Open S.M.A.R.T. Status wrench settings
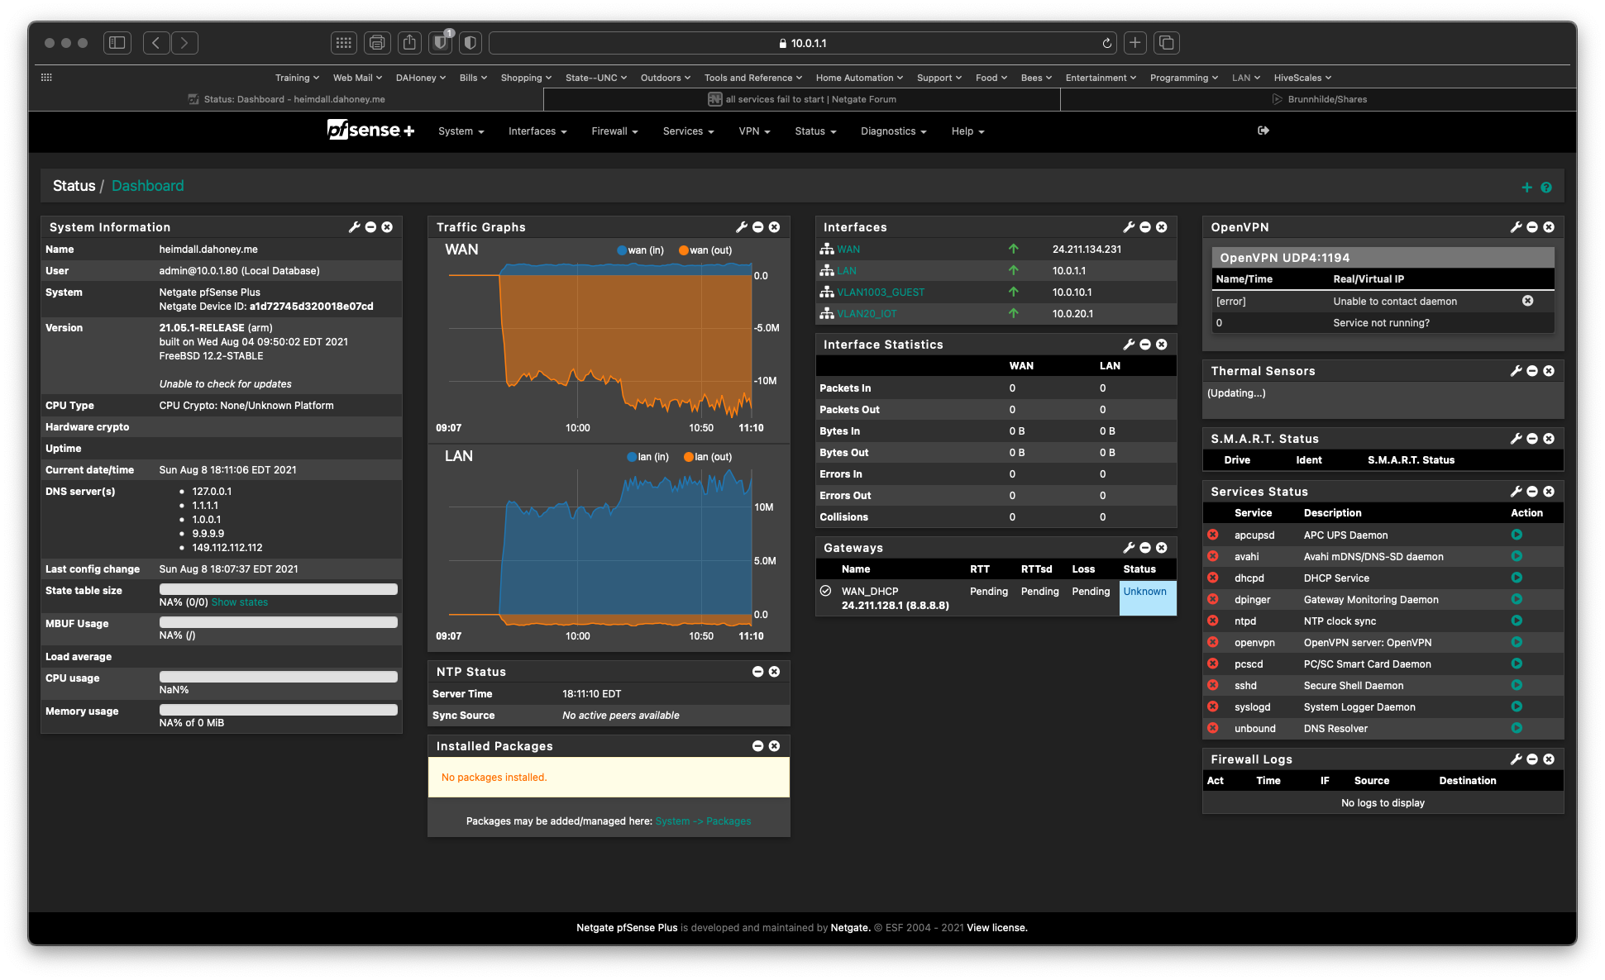 1516,439
